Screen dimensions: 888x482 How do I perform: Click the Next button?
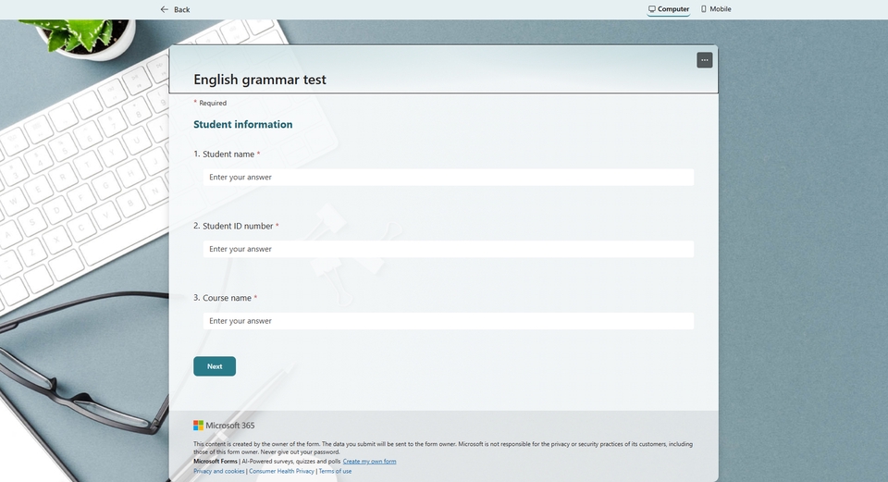click(215, 366)
